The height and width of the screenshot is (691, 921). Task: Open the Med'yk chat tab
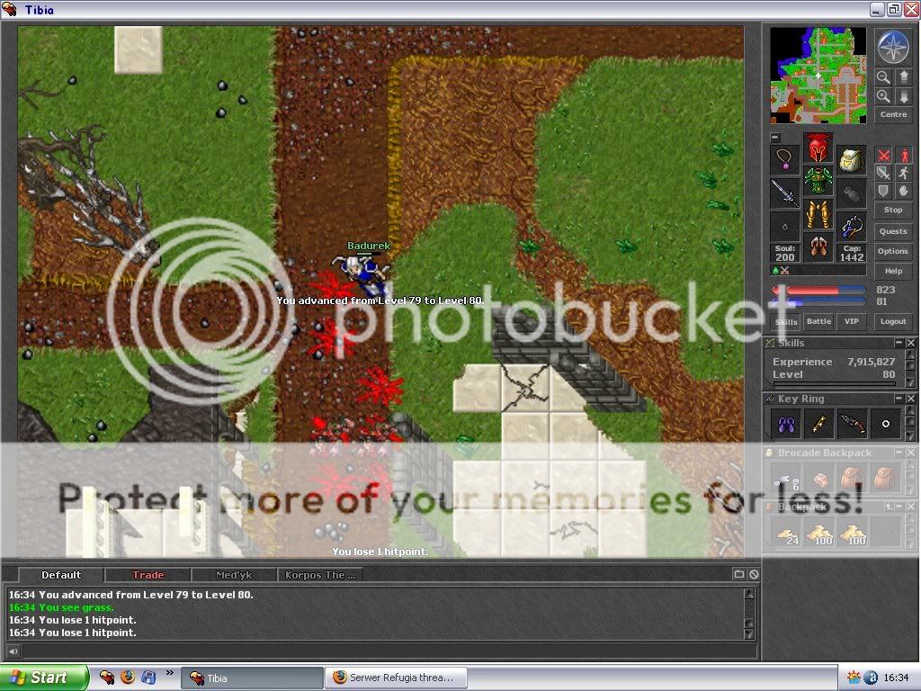(234, 575)
